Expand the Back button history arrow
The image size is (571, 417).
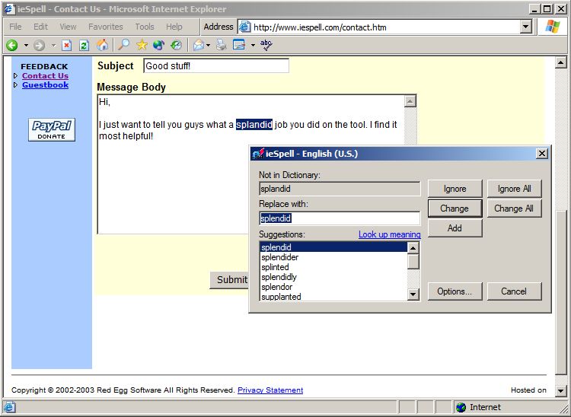tap(26, 46)
